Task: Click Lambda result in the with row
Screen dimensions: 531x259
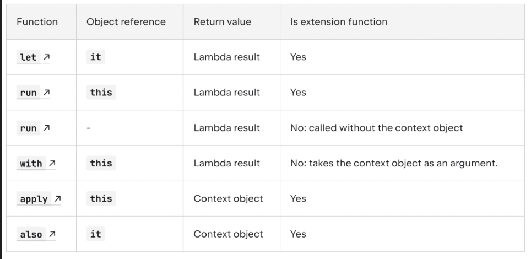Action: click(226, 163)
